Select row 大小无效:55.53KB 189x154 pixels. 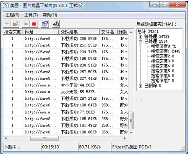click(66, 92)
